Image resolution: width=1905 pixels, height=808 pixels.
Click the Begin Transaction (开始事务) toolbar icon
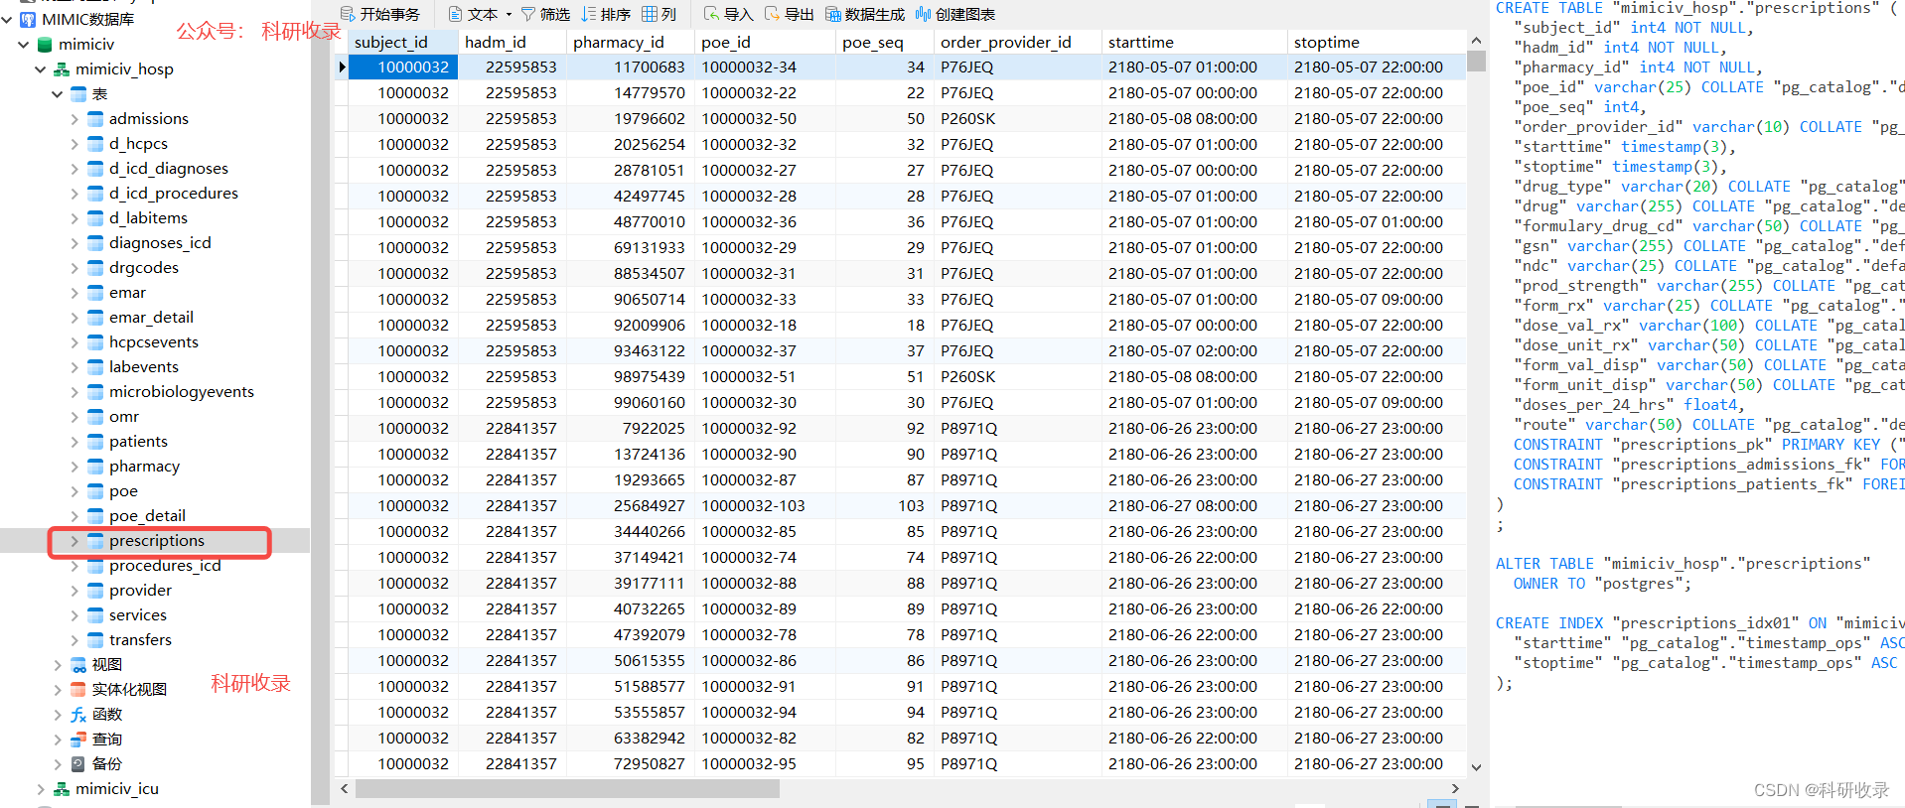(347, 14)
